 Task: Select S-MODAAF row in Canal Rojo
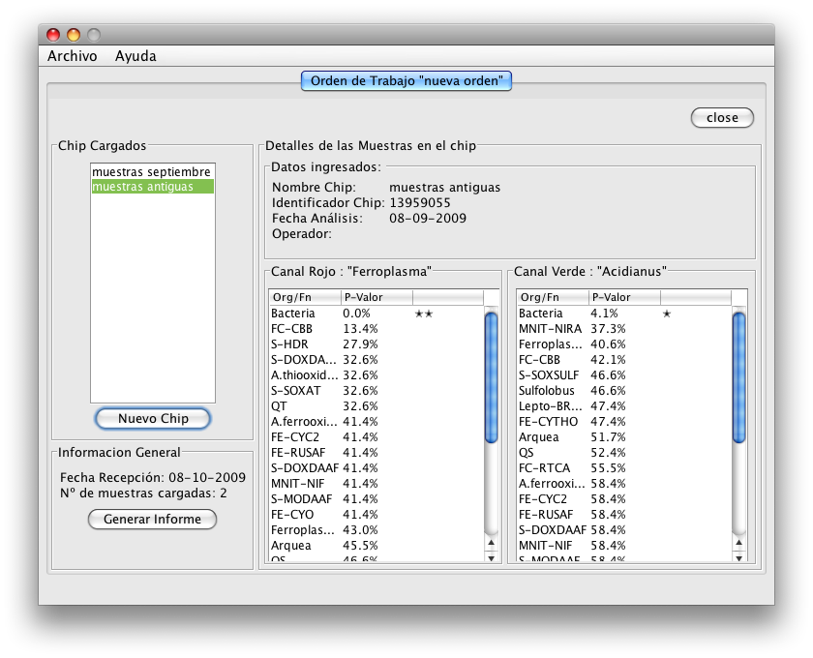point(376,499)
